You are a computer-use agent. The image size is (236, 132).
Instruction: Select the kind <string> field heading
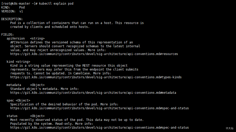click(x=18, y=62)
